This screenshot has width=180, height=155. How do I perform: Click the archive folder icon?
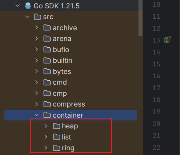47,27
